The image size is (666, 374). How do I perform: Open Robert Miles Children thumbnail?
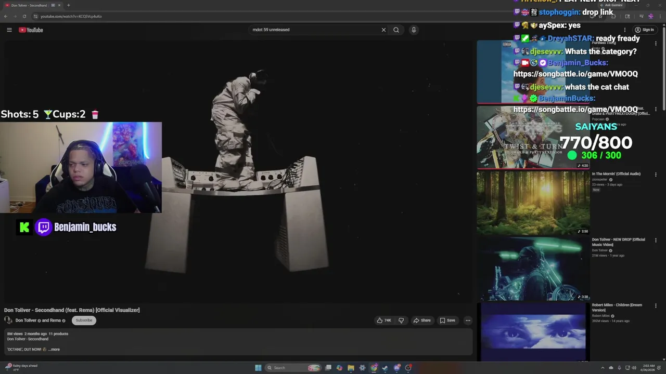533,332
